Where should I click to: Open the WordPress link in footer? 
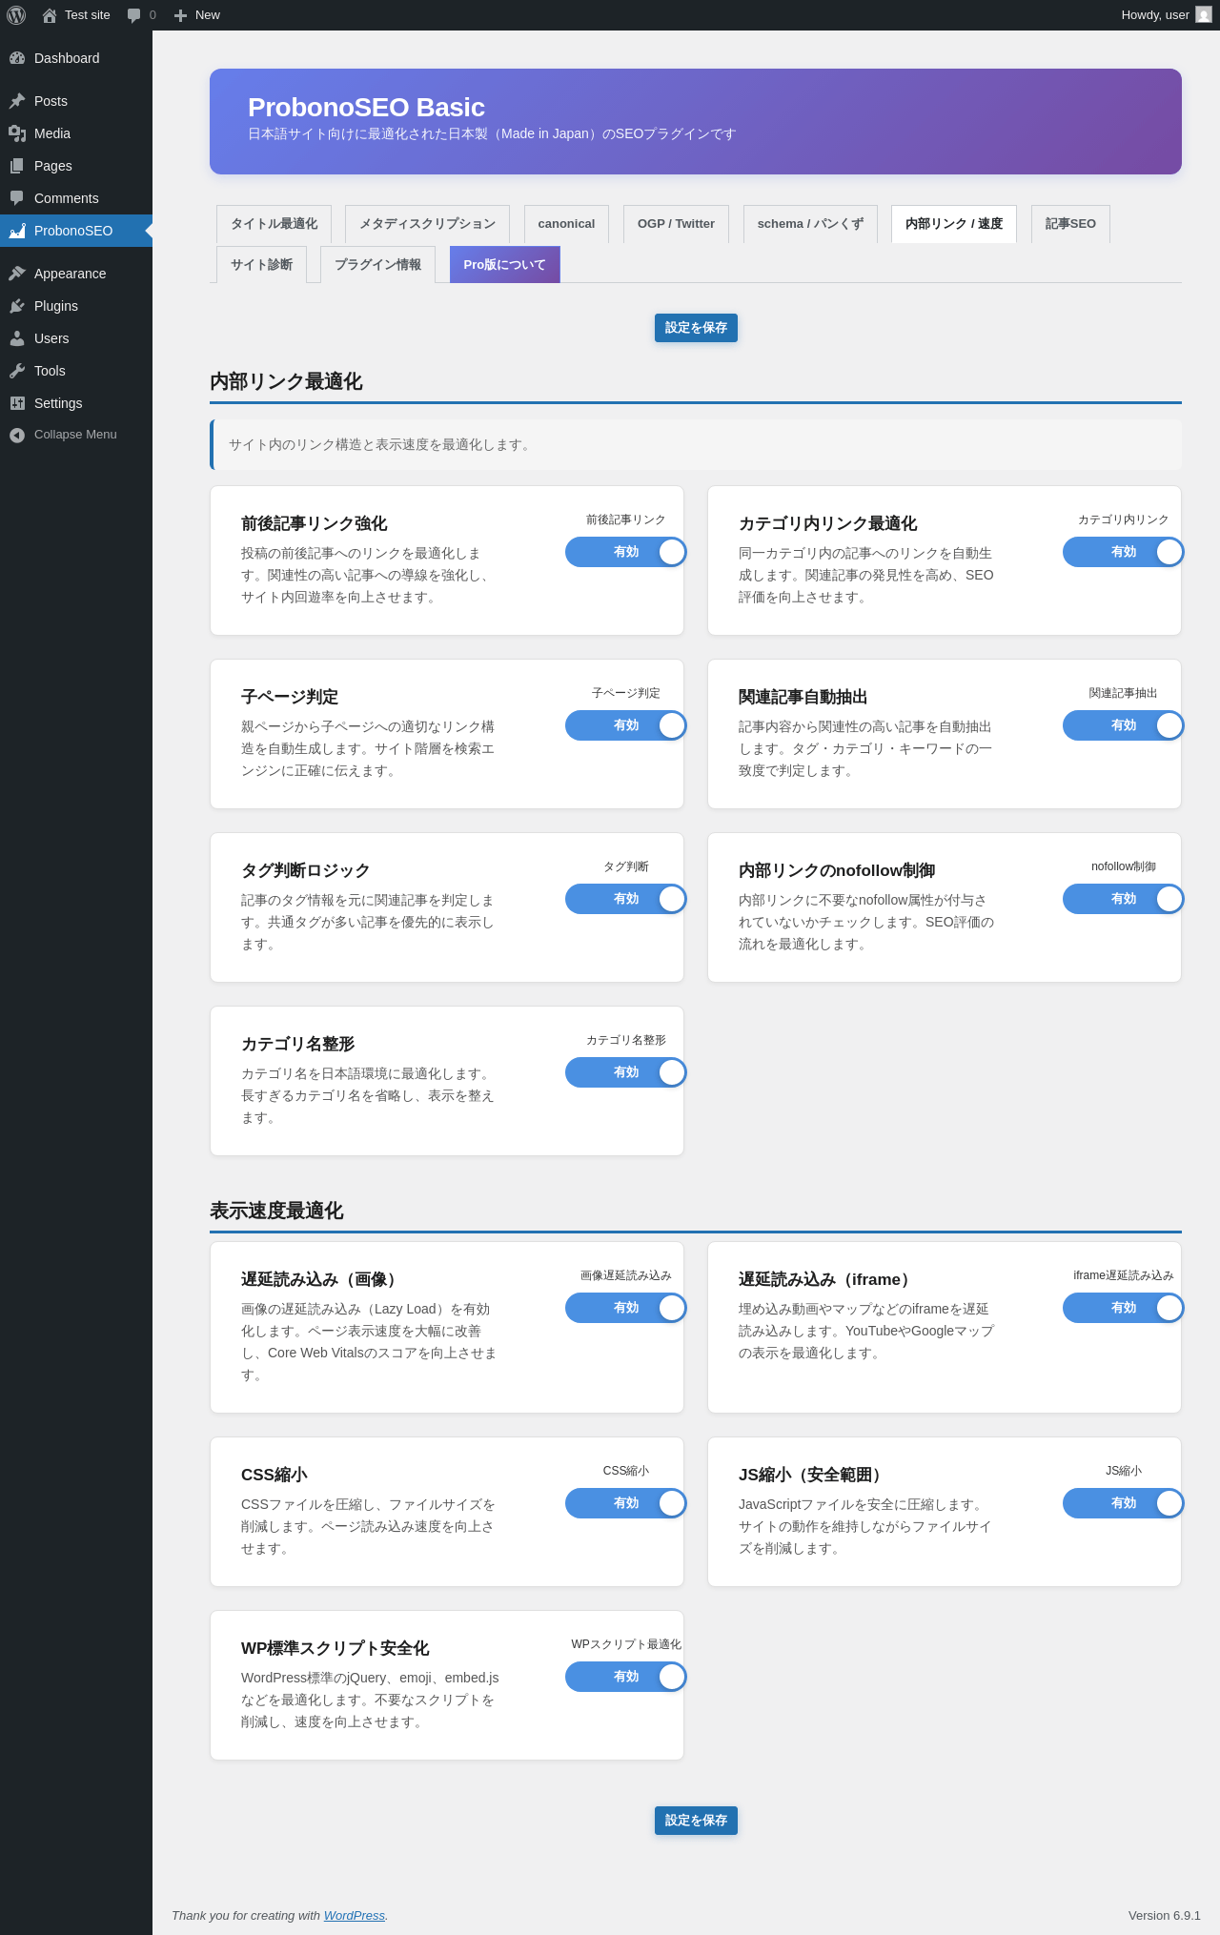[x=355, y=1916]
